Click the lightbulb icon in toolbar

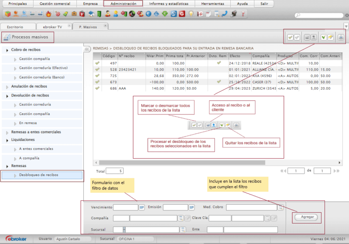pyautogui.click(x=191, y=14)
